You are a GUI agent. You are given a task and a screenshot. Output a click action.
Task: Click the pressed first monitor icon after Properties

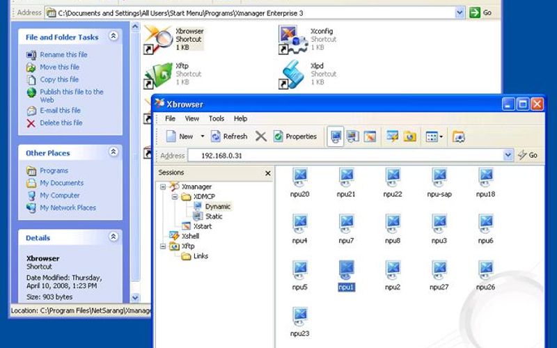click(336, 136)
